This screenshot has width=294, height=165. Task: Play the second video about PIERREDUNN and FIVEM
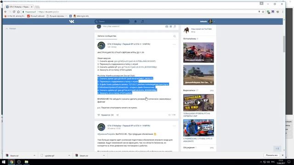coord(198,128)
